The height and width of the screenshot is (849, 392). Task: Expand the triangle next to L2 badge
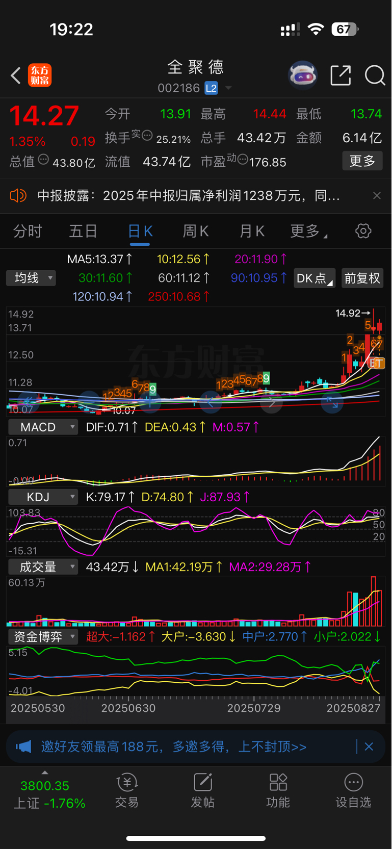(x=228, y=88)
